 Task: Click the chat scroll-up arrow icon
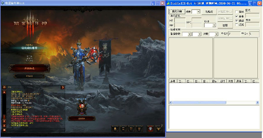(4, 92)
